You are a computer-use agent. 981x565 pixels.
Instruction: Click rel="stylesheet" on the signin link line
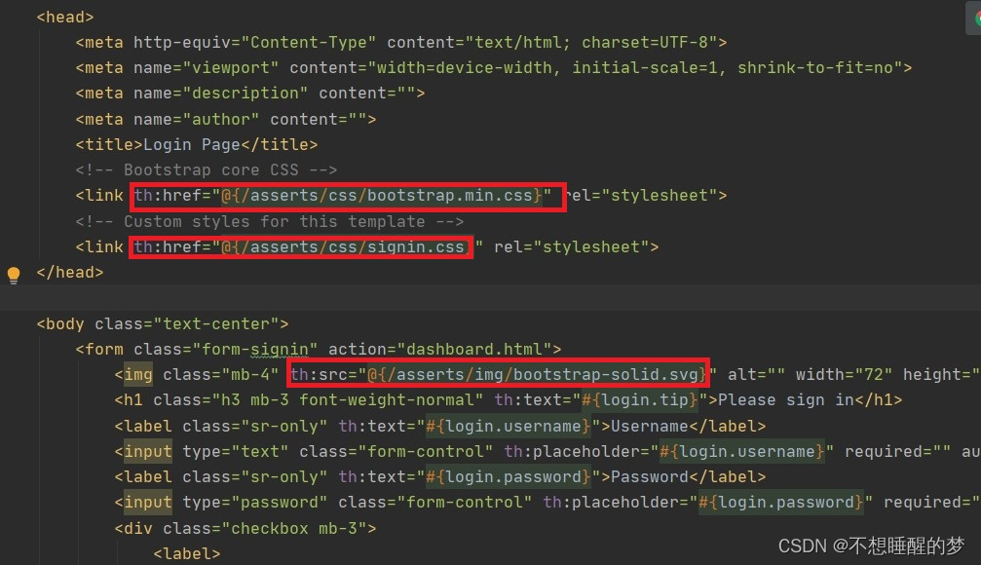[571, 247]
